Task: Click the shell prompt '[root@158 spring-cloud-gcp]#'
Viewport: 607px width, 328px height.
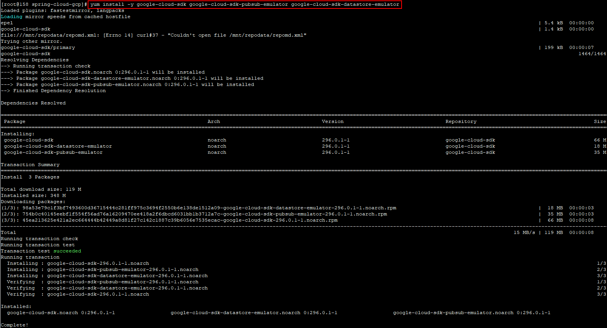Action: [44, 5]
